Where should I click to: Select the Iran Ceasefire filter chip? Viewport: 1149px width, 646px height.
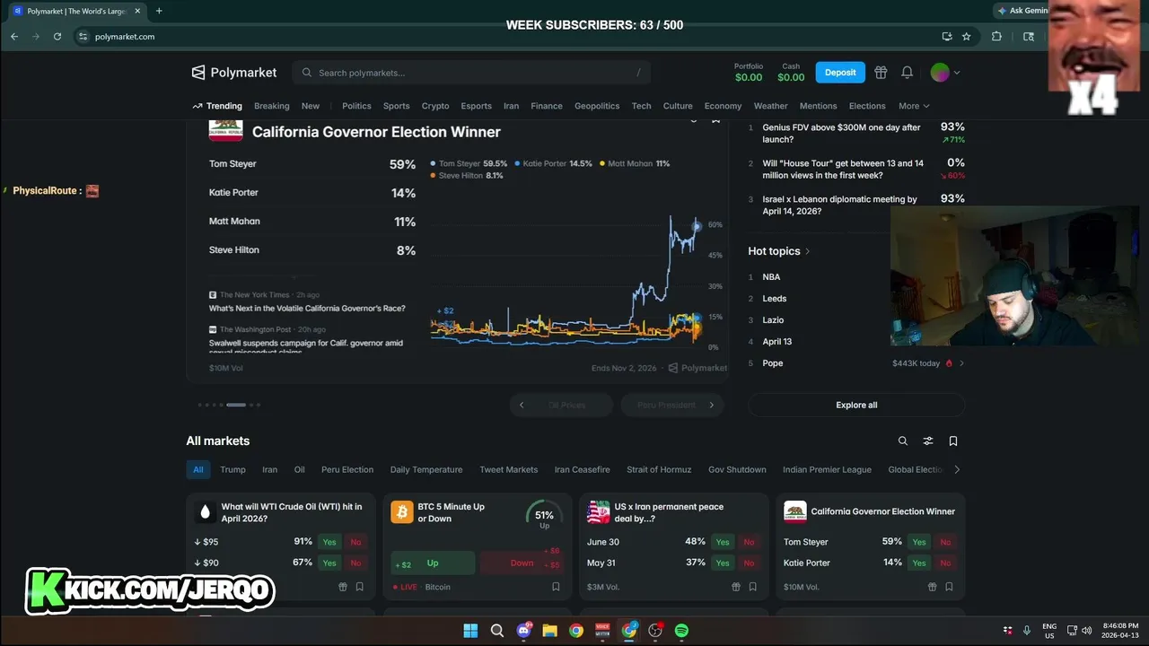click(582, 469)
